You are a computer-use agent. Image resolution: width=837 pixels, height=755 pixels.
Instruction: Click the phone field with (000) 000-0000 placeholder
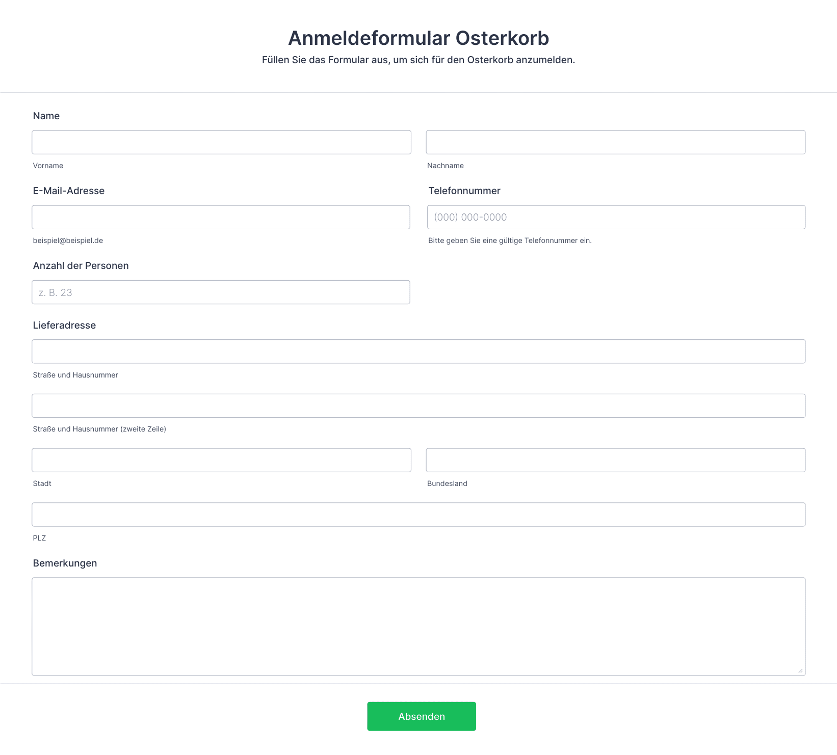tap(616, 217)
